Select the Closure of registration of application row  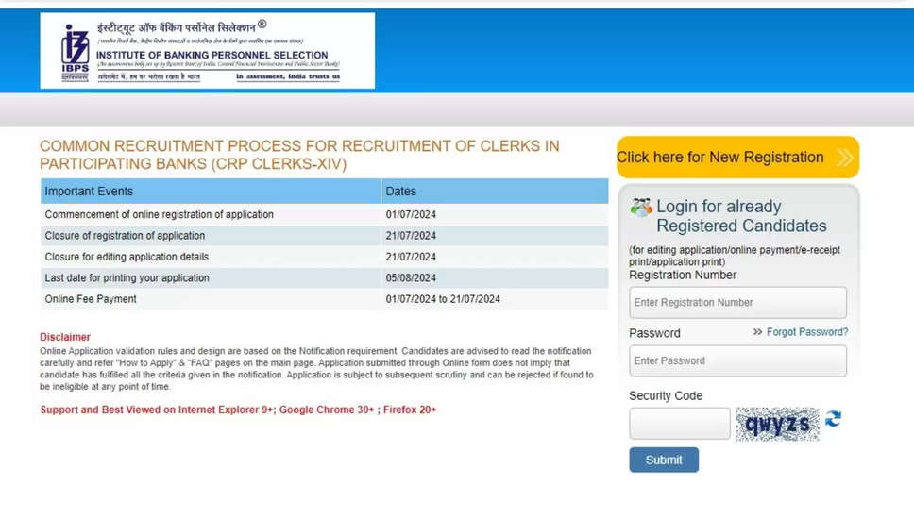(125, 236)
